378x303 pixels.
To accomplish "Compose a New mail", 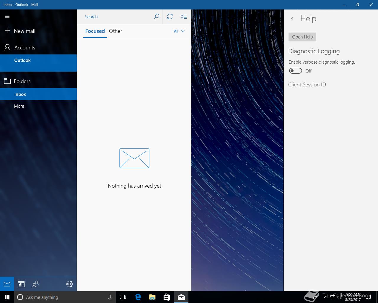I will (24, 31).
